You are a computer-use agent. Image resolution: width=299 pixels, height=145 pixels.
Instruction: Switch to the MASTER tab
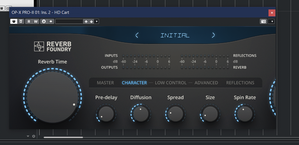click(x=105, y=83)
